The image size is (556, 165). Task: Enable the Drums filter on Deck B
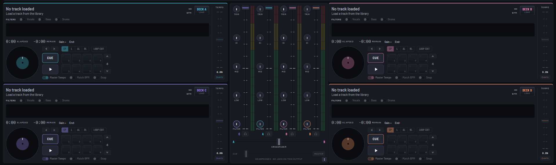point(383,19)
